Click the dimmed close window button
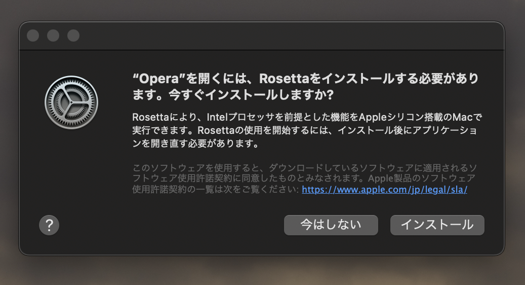This screenshot has height=285, width=525. coord(33,35)
